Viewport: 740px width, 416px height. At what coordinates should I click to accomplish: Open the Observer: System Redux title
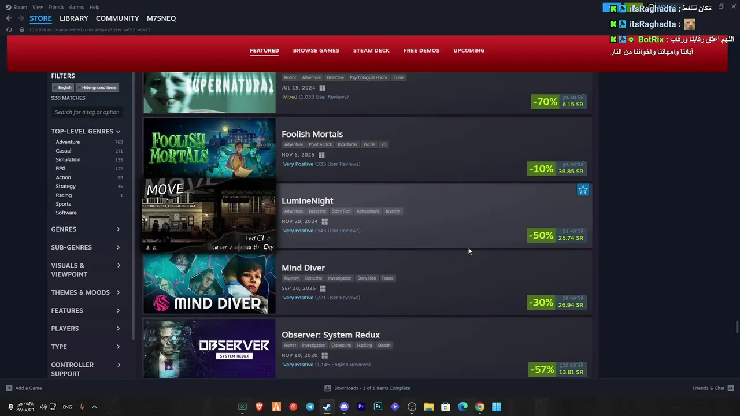(x=331, y=335)
